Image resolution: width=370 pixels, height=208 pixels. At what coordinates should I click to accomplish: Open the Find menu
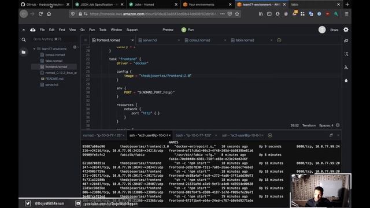(x=62, y=29)
